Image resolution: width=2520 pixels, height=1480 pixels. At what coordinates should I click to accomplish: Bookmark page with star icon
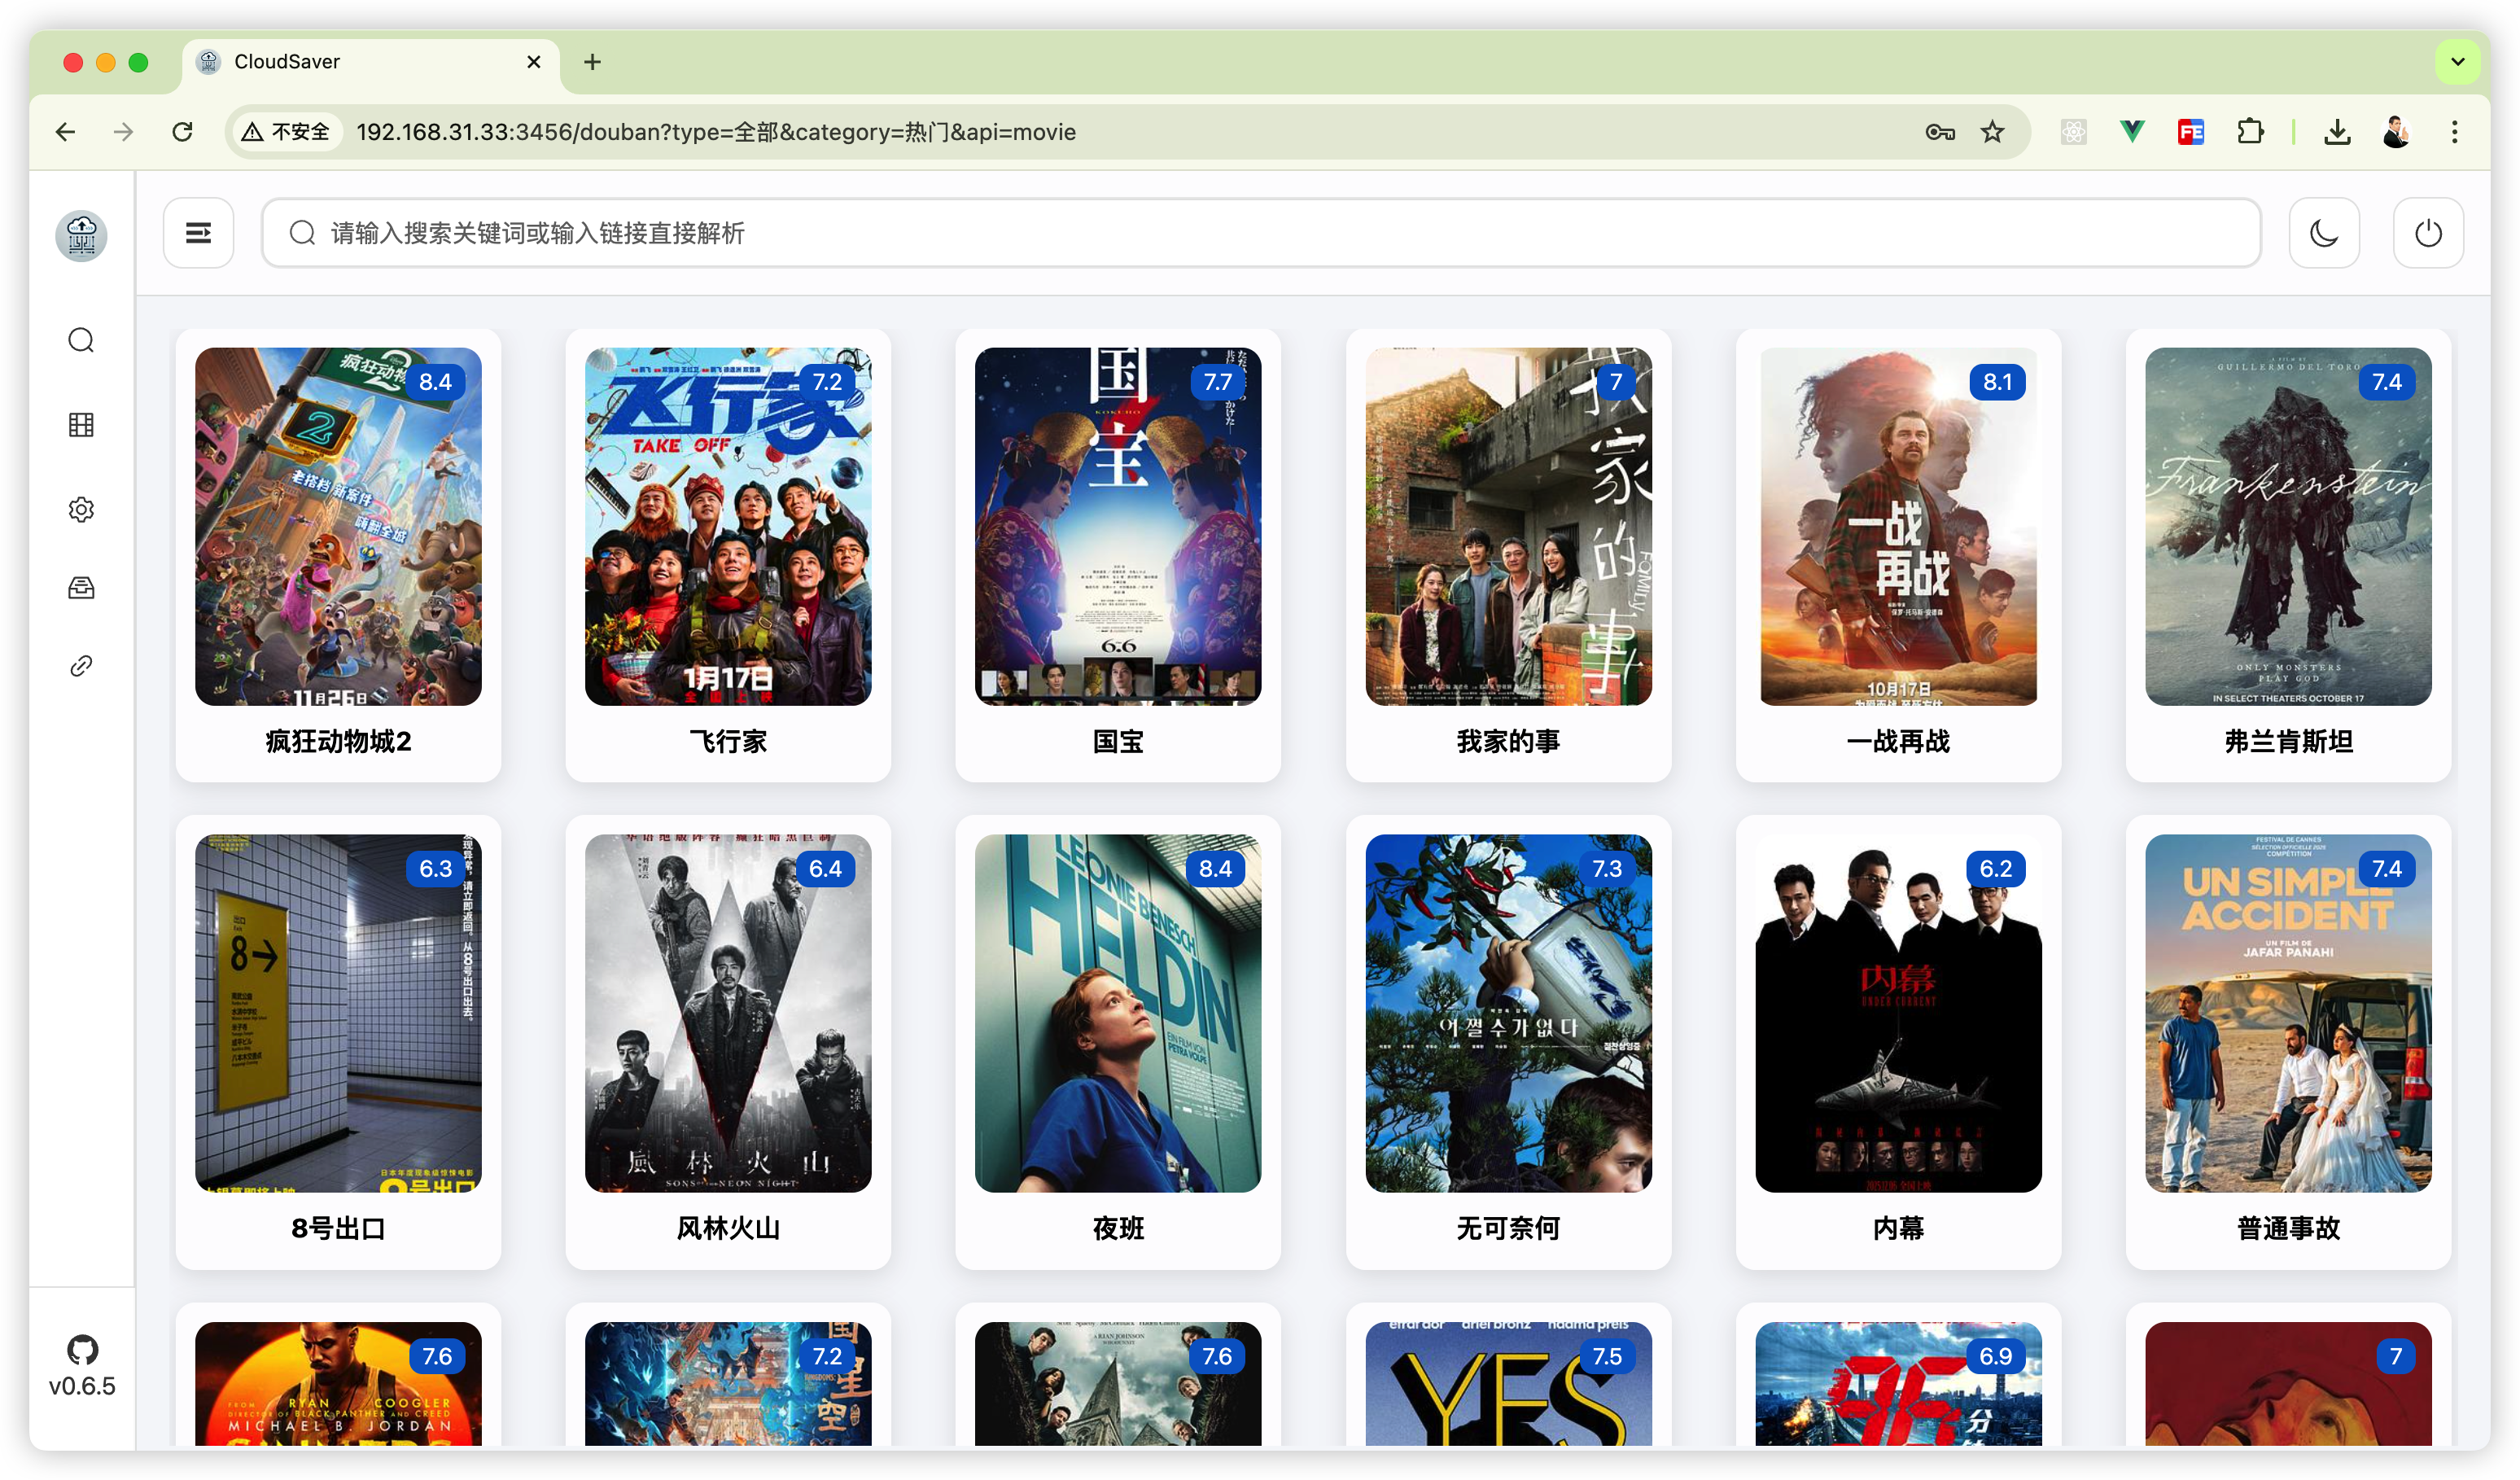1992,132
